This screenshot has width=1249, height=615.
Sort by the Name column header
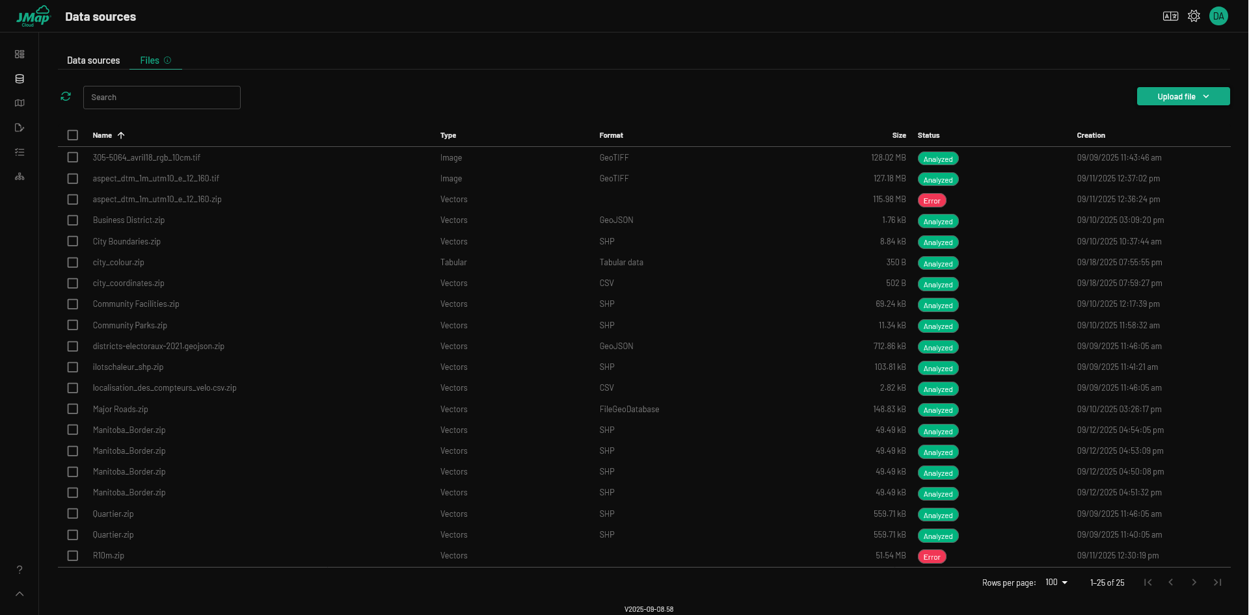[102, 135]
